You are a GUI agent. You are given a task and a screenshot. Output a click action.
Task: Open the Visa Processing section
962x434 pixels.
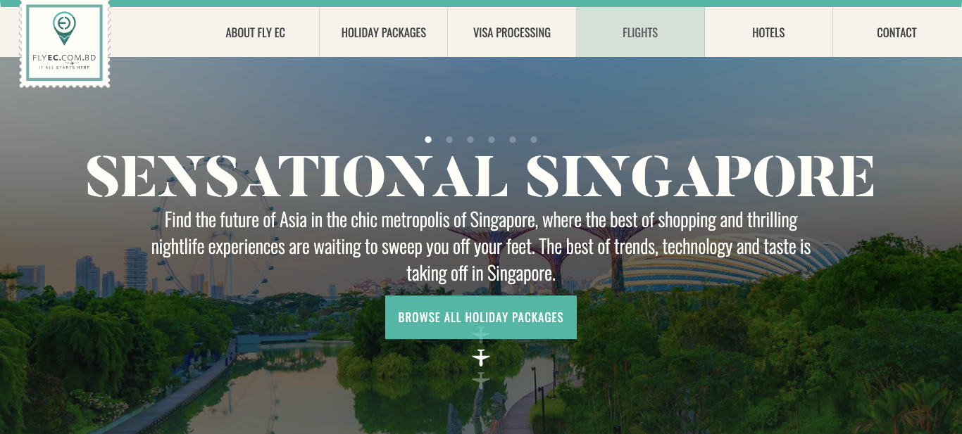(512, 32)
